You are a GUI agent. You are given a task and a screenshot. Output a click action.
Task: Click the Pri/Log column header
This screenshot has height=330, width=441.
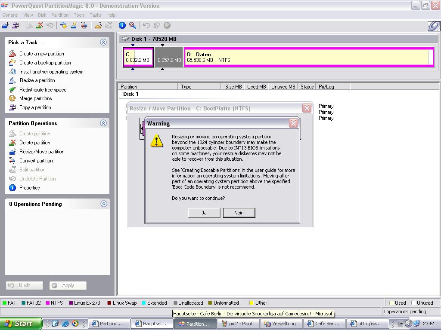[x=333, y=87]
